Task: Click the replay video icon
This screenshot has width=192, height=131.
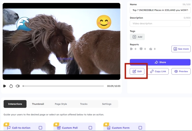Action: (x=11, y=86)
